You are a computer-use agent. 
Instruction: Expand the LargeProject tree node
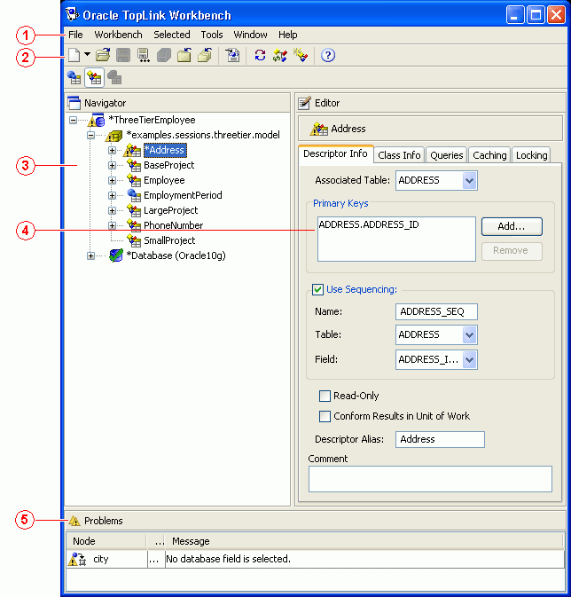(x=112, y=210)
